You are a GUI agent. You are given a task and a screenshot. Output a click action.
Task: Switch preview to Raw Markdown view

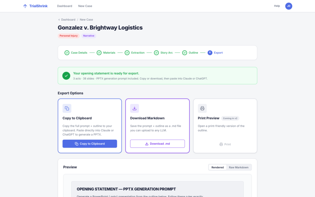[238, 167]
